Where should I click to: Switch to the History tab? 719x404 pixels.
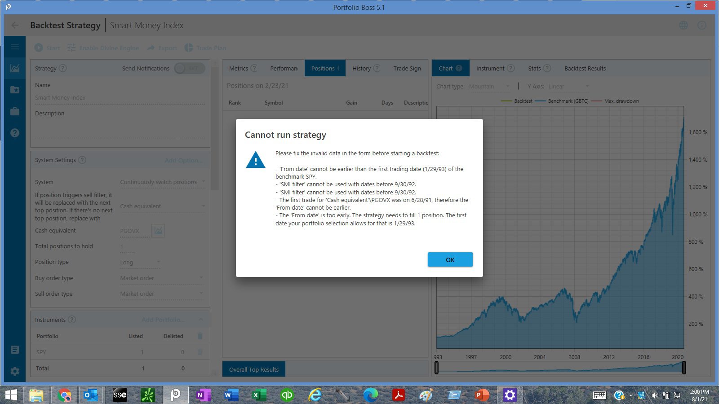(366, 68)
